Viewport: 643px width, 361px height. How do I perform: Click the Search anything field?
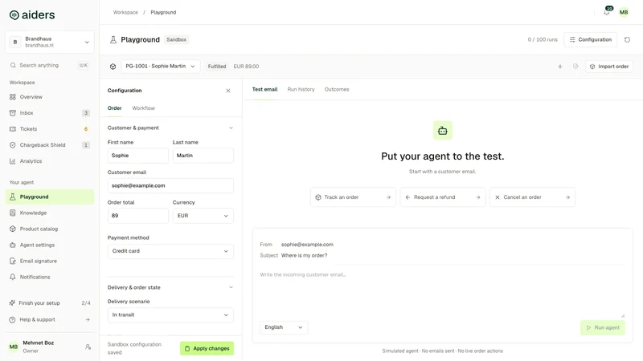tap(50, 66)
